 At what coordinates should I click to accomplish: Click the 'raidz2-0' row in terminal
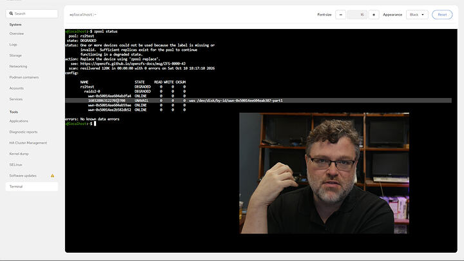click(x=135, y=92)
